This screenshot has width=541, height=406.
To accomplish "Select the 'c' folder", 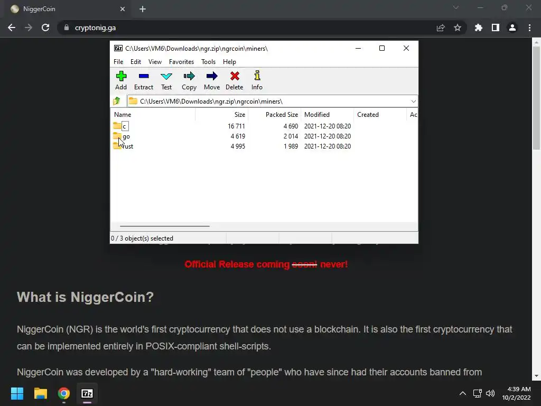I will pyautogui.click(x=121, y=126).
